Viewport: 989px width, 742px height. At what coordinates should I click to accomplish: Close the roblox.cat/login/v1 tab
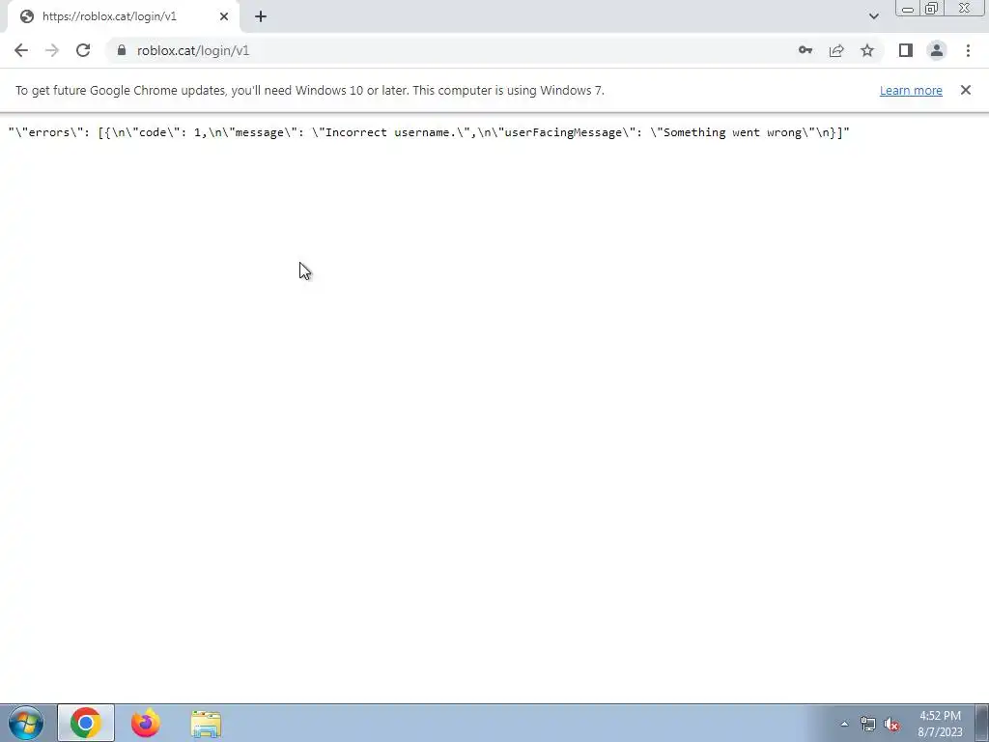click(224, 16)
